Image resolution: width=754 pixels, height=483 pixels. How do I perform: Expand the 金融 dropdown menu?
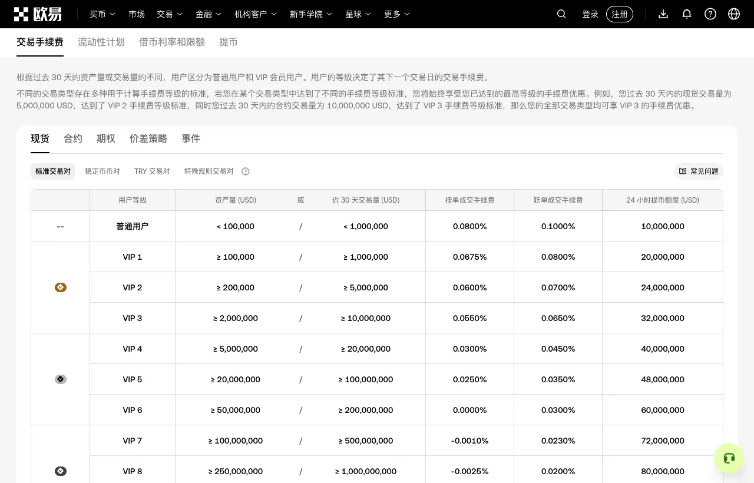click(x=209, y=14)
